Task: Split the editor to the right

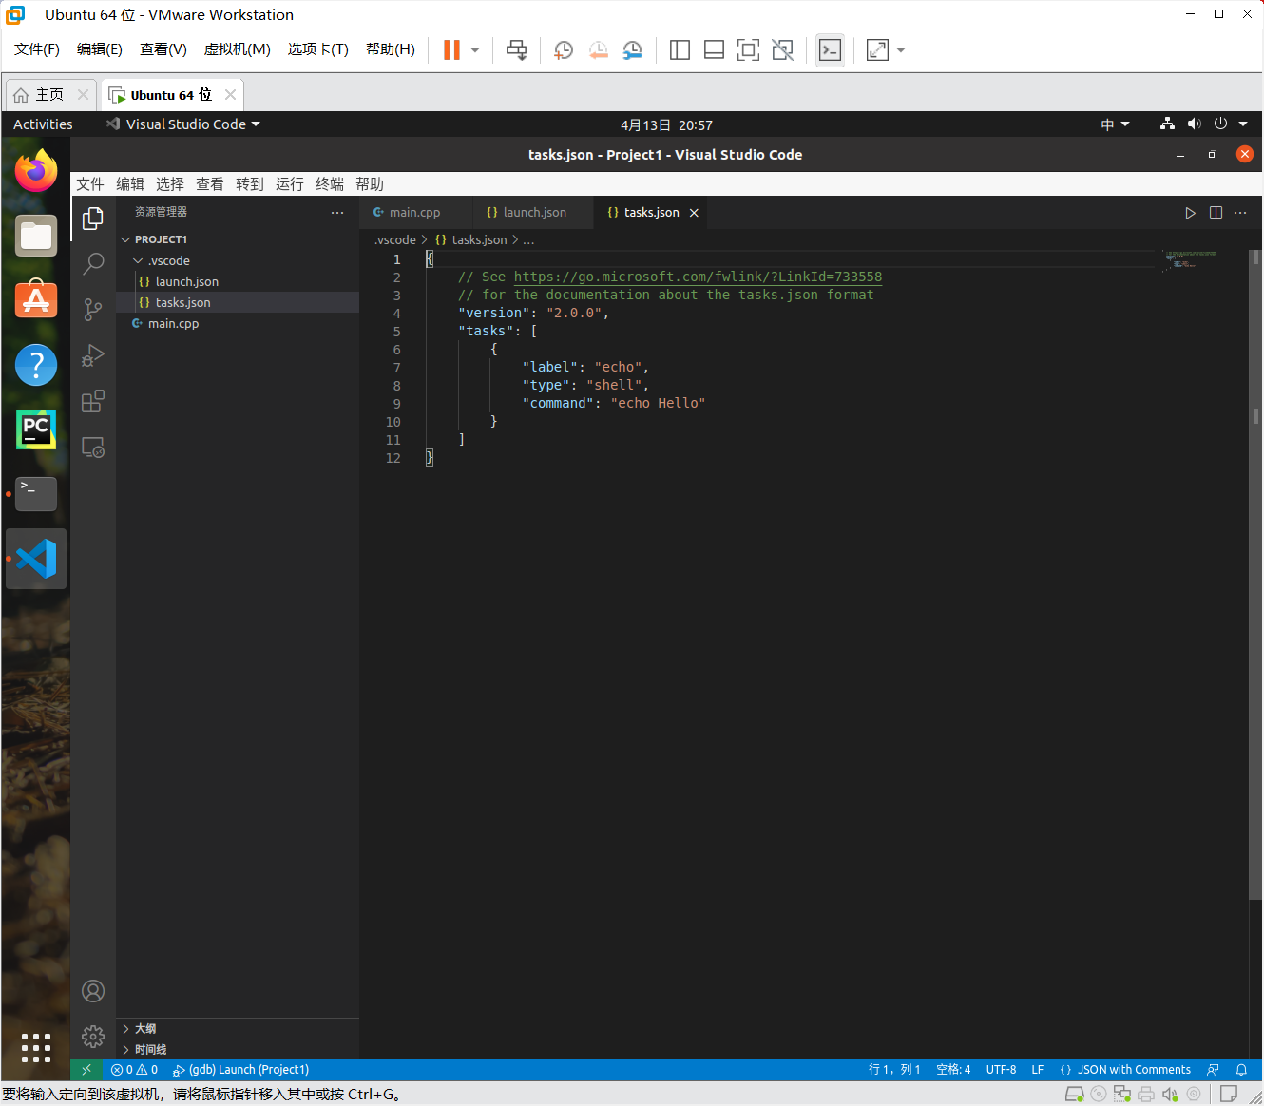Action: pos(1216,213)
